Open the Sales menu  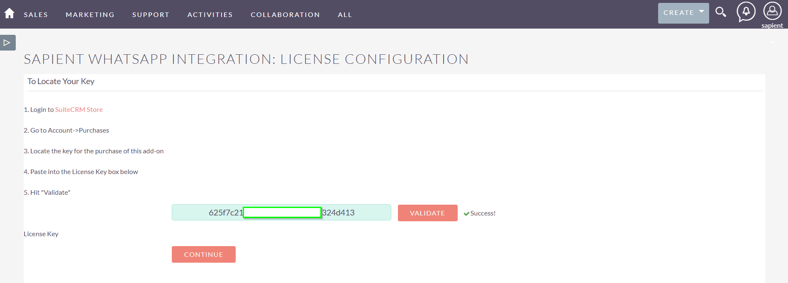36,15
